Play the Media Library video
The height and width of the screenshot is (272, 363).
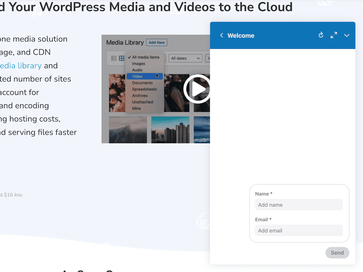click(x=197, y=89)
